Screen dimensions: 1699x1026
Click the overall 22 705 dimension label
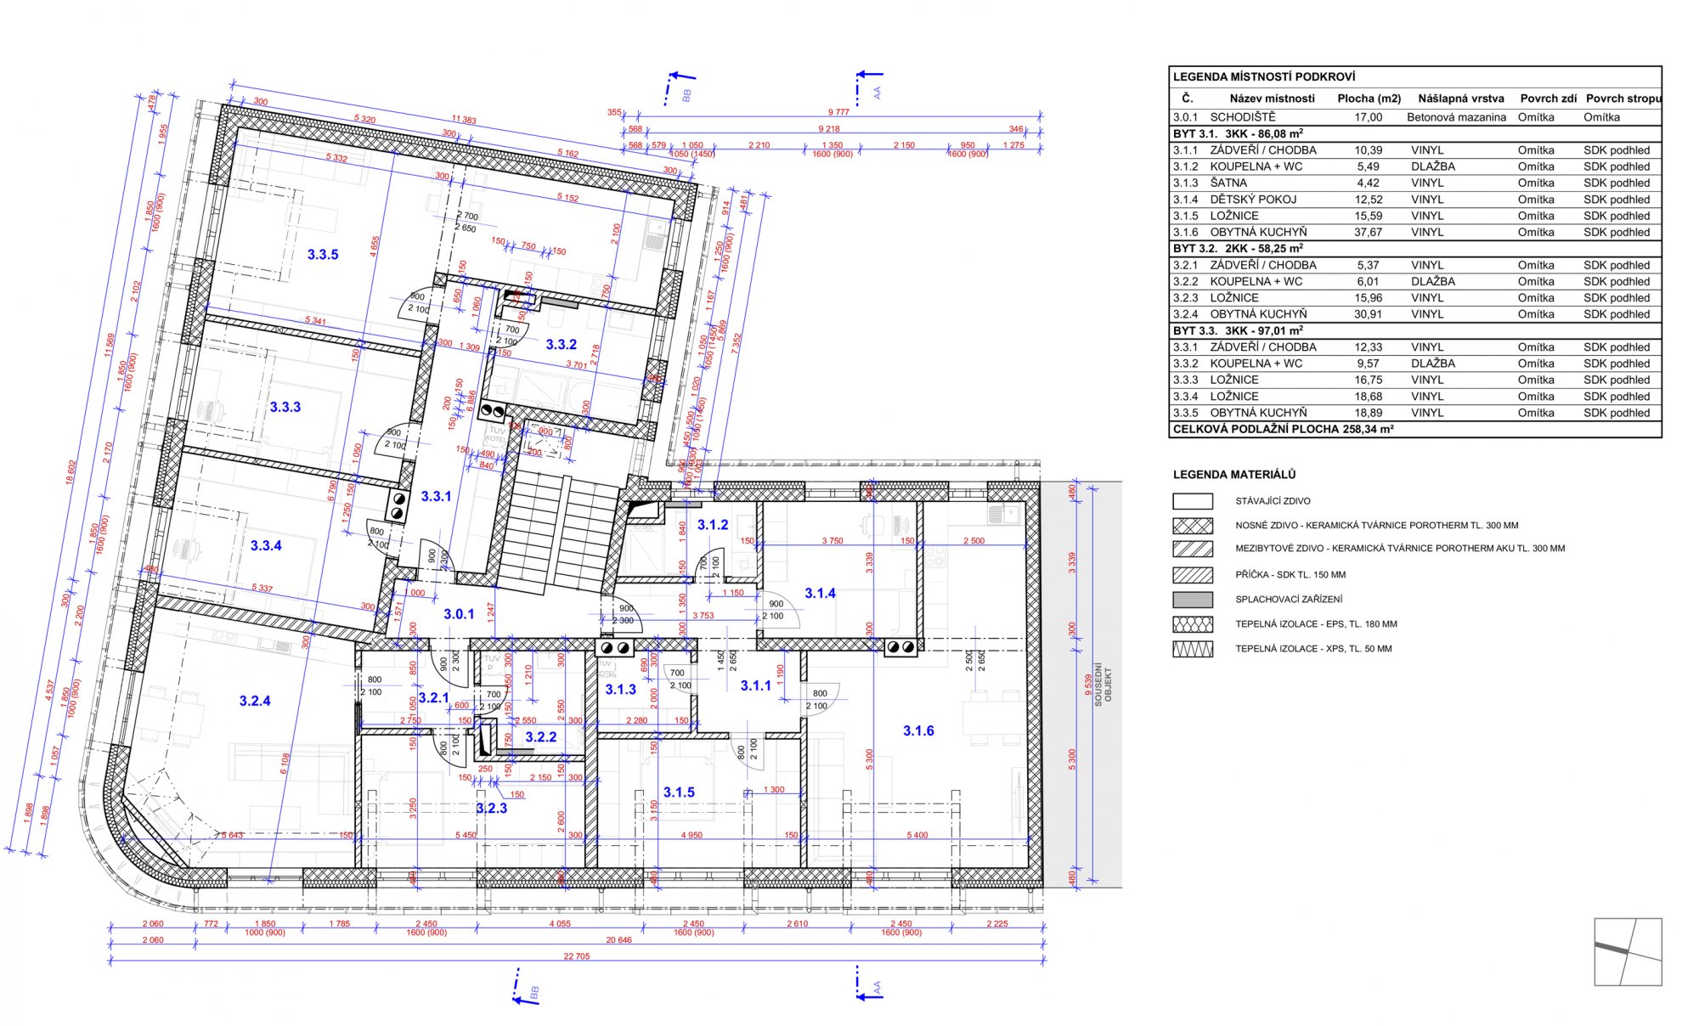(577, 956)
